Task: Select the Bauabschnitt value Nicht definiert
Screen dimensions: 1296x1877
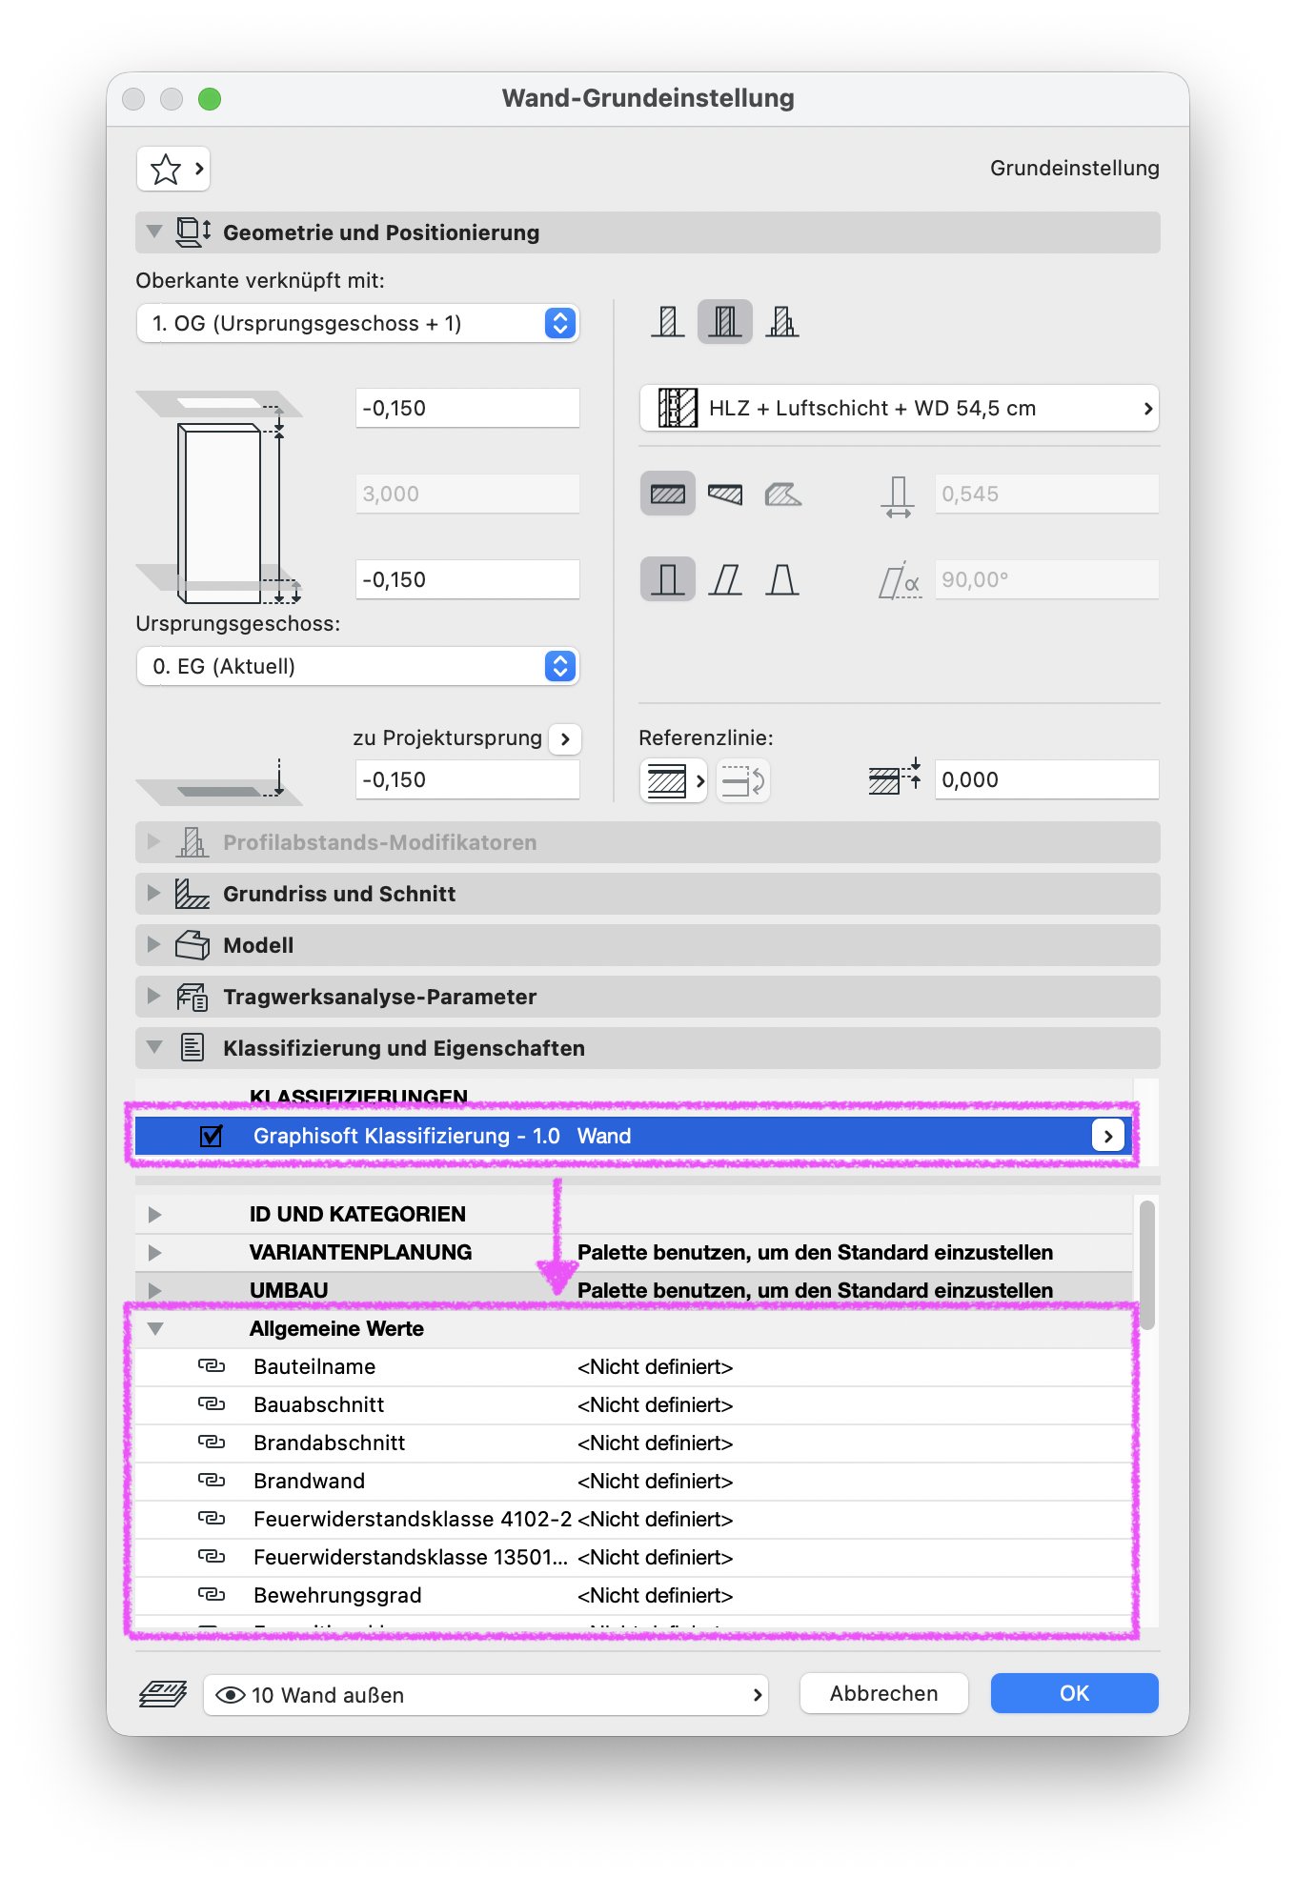Action: click(x=656, y=1404)
